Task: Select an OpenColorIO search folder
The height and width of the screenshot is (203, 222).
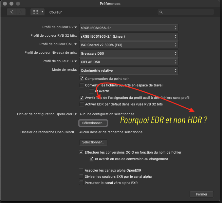Action: [x=93, y=142]
